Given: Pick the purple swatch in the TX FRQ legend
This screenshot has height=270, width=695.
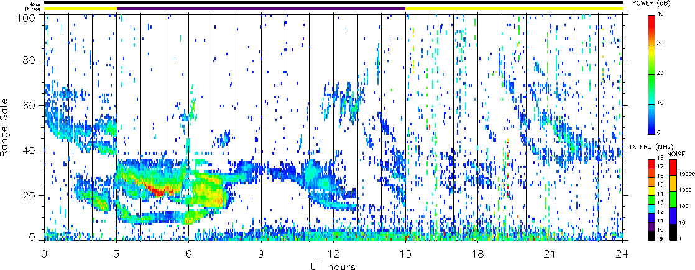Looking at the screenshot, I should [x=651, y=227].
